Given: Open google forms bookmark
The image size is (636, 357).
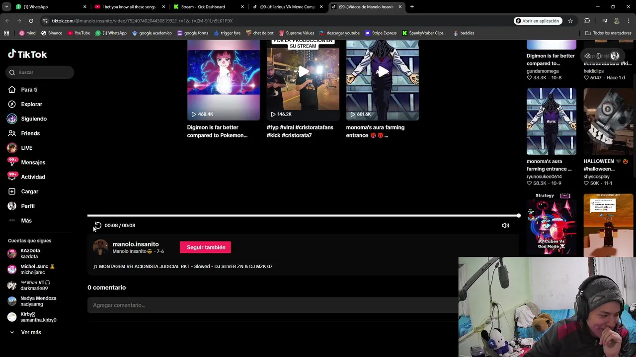Looking at the screenshot, I should 192,33.
